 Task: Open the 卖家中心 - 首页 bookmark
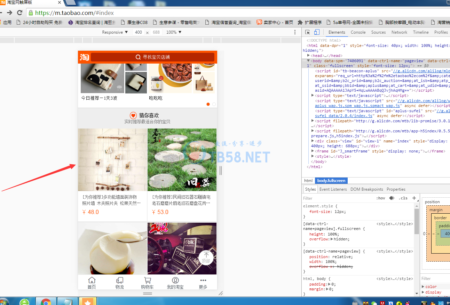275,22
